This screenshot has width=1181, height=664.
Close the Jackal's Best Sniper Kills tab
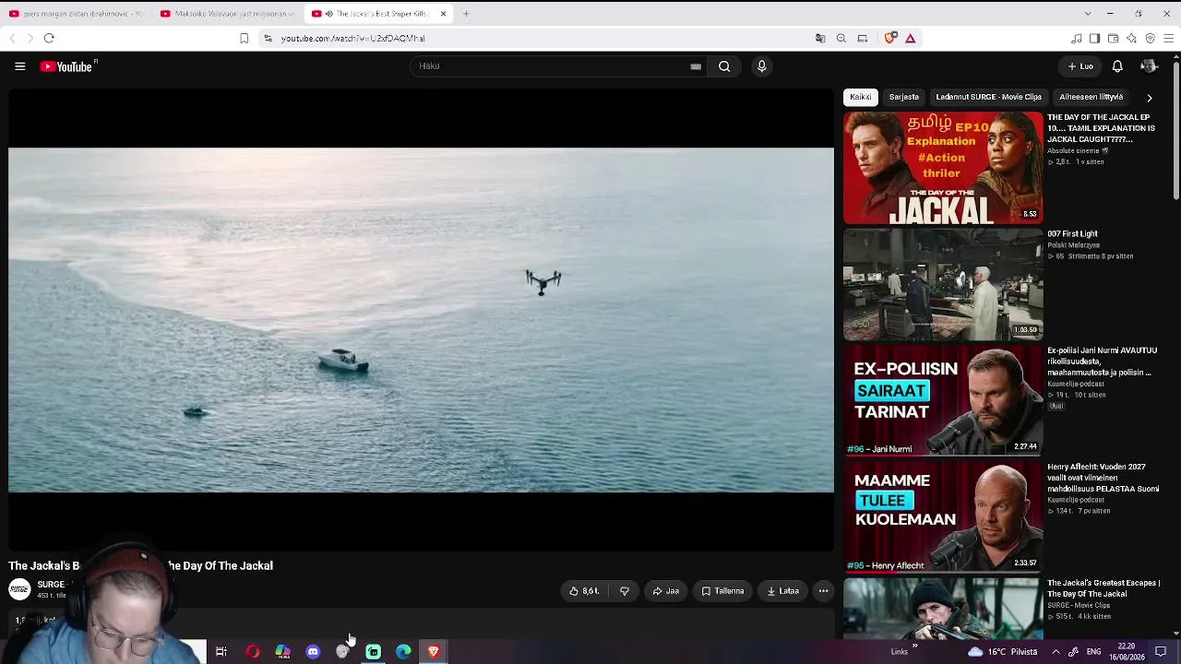tap(443, 14)
